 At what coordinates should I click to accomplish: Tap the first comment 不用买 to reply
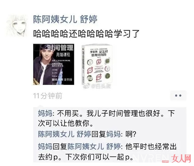tap(106, 118)
